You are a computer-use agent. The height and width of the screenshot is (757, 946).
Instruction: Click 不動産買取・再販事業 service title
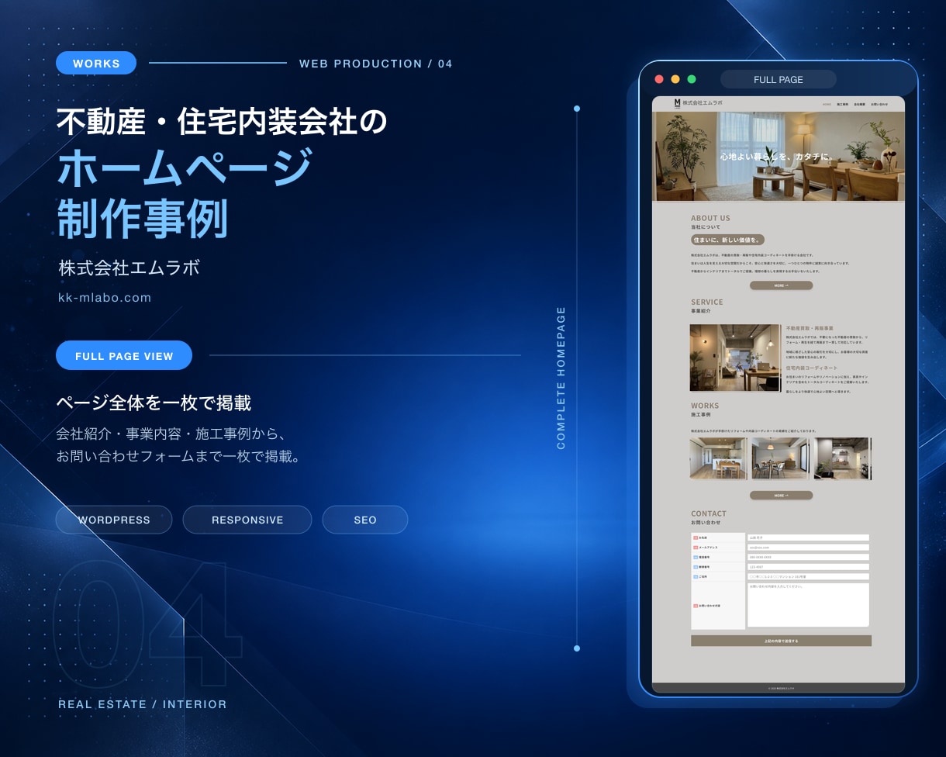[810, 328]
